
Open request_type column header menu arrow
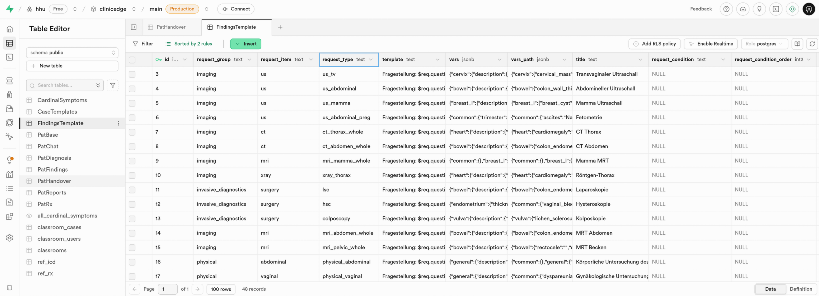[x=371, y=60]
